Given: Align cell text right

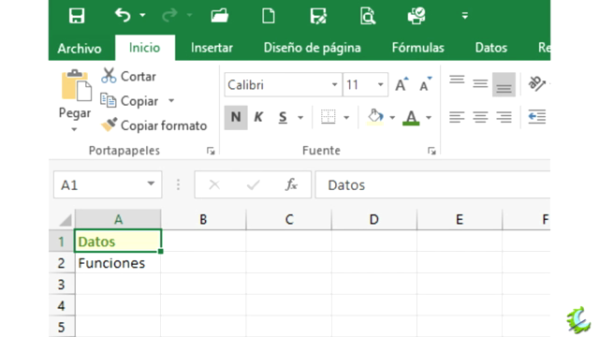Looking at the screenshot, I should click(504, 117).
